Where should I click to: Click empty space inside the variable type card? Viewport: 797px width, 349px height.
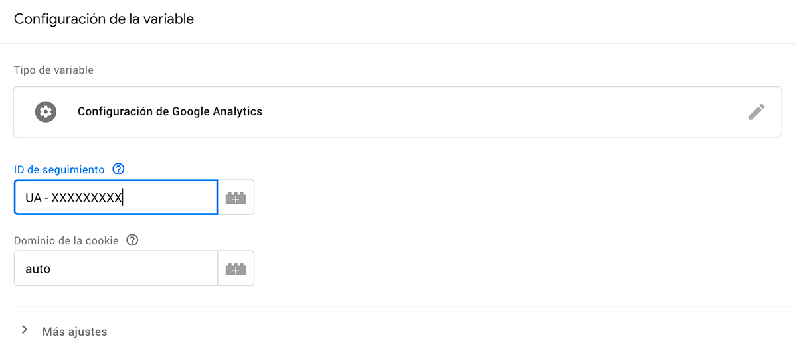pos(505,111)
